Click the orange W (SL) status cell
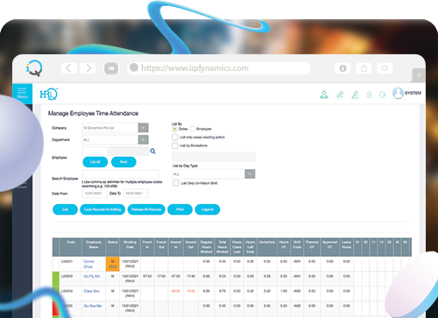 112,264
